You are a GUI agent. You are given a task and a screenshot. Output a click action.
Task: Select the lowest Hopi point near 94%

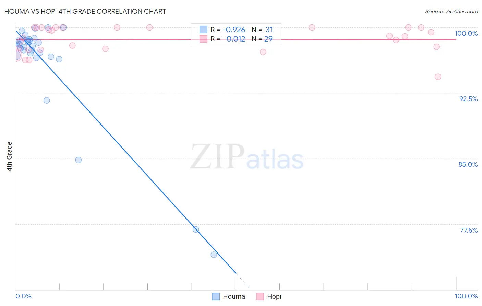point(438,76)
